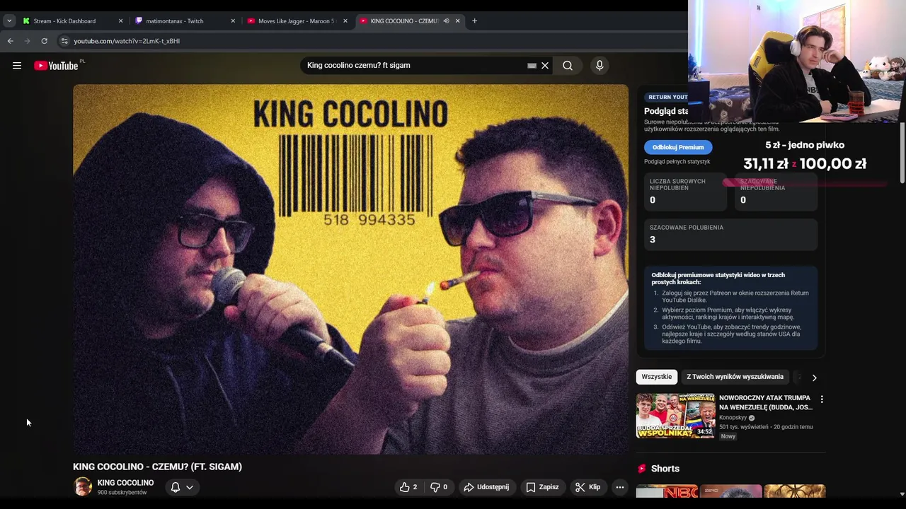Viewport: 906px width, 509px height.
Task: Share the video via Udostępnij
Action: [486, 487]
